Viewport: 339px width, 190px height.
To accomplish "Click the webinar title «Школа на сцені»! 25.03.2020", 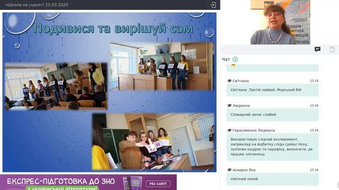I will (37, 5).
